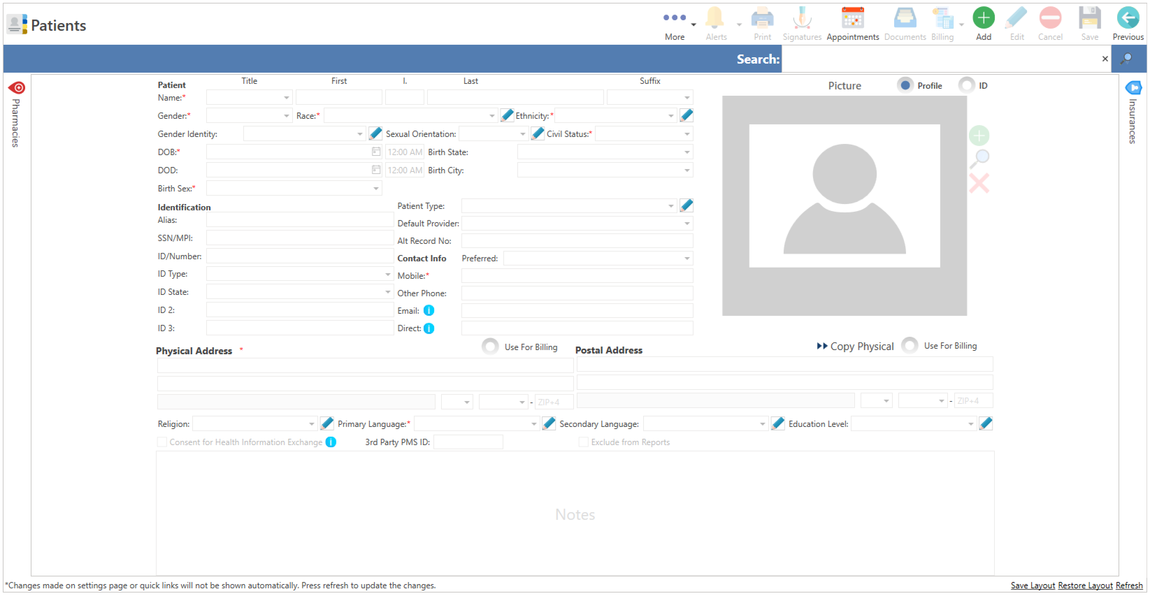Click Copy Physical address button
This screenshot has height=596, width=1150.
click(855, 346)
